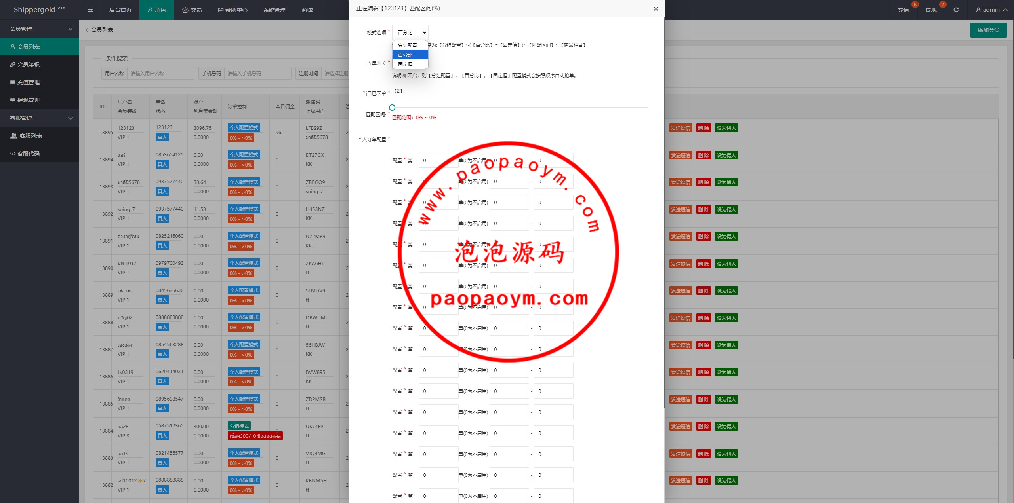Open 会员等级 in the left sidebar
This screenshot has height=503, width=1014.
pyautogui.click(x=40, y=65)
